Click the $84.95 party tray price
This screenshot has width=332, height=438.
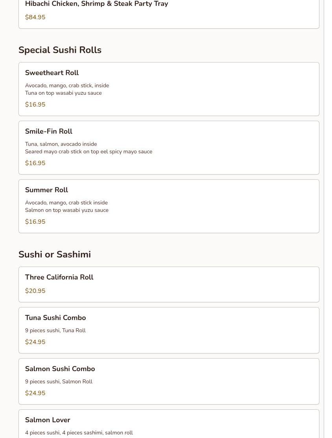coord(35,17)
